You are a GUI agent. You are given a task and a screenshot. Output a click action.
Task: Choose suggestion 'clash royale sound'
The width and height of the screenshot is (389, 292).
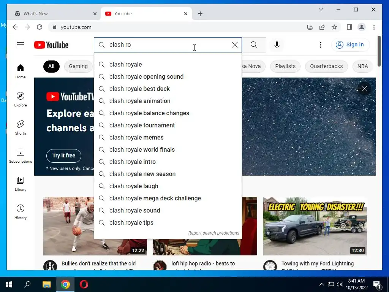[168, 211]
